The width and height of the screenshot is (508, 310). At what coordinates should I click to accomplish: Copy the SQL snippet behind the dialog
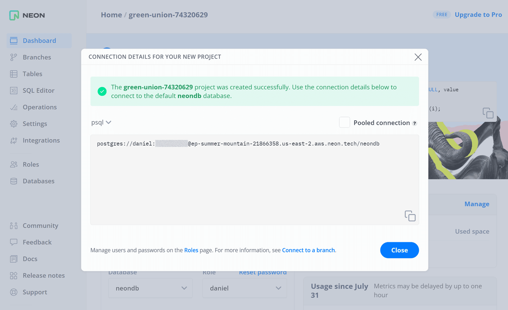tap(488, 113)
